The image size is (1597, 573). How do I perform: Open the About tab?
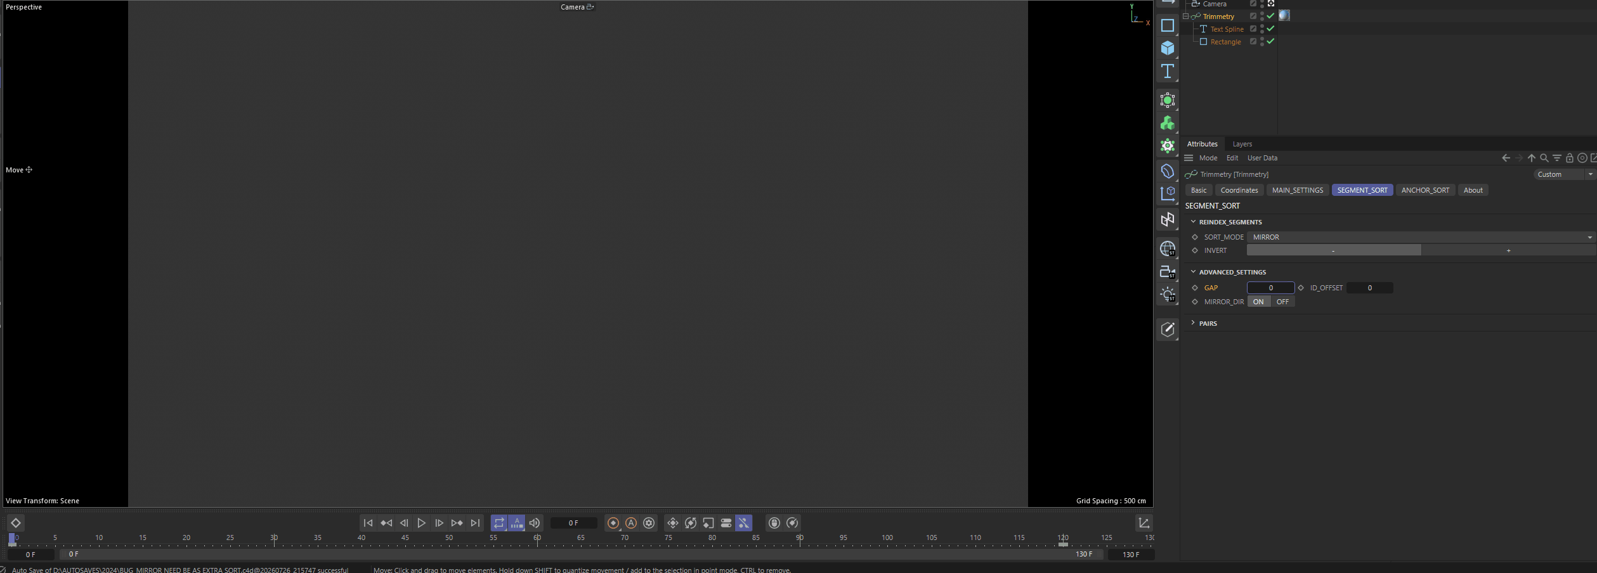[x=1473, y=190]
